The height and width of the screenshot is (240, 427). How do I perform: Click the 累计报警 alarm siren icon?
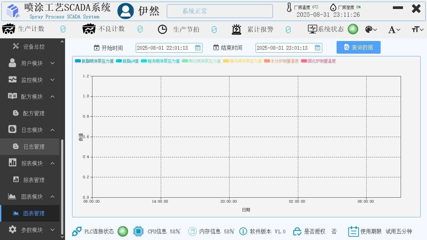237,29
